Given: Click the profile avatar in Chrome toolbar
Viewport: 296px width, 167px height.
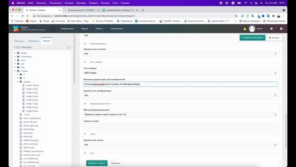Looking at the screenshot, I should (x=278, y=16).
